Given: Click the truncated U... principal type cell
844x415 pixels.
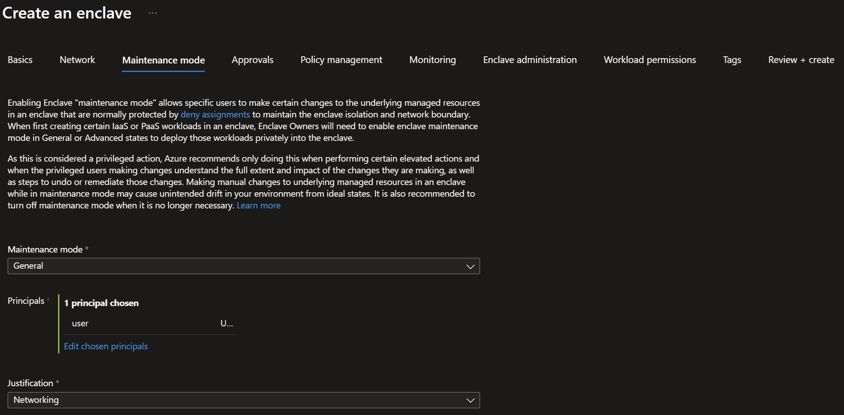Looking at the screenshot, I should point(227,324).
